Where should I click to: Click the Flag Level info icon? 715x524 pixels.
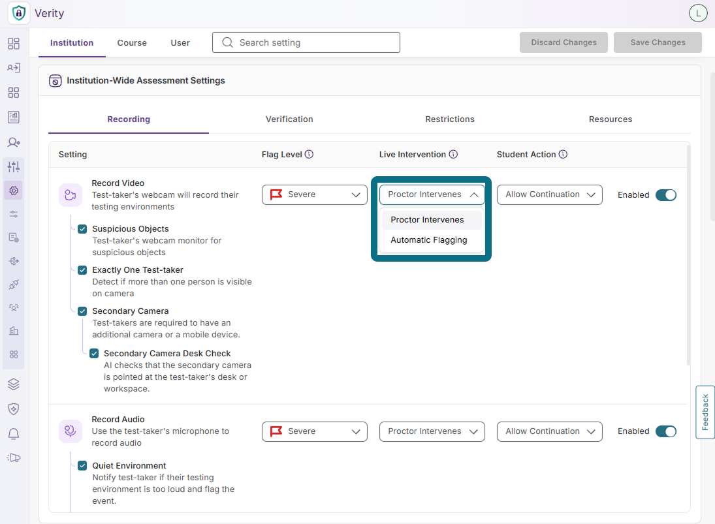coord(309,155)
